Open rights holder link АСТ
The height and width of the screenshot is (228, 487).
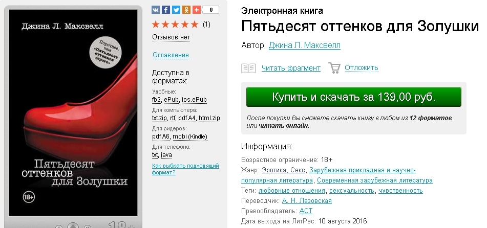(x=306, y=211)
